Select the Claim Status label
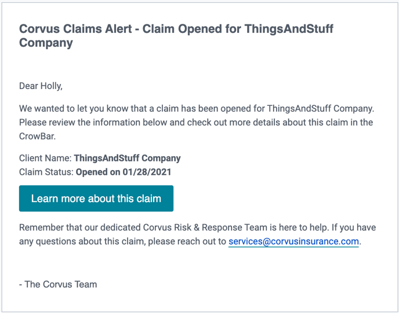399x313 pixels. pyautogui.click(x=46, y=172)
